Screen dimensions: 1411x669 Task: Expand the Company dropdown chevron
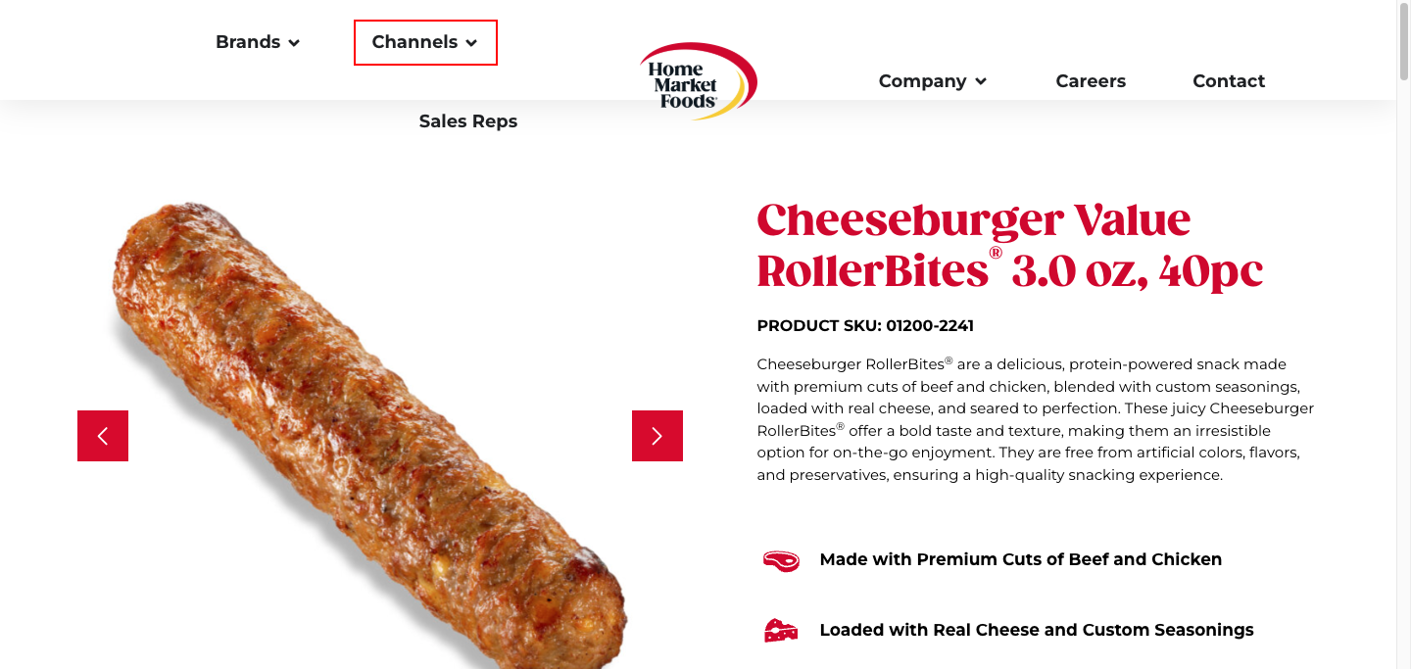coord(981,82)
